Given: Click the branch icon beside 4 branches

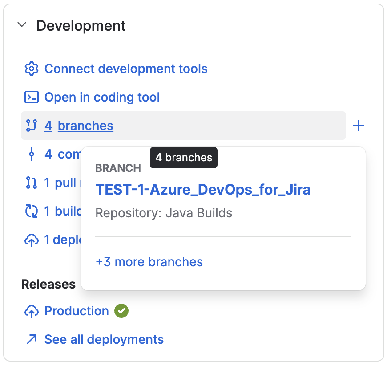Looking at the screenshot, I should click(x=32, y=126).
